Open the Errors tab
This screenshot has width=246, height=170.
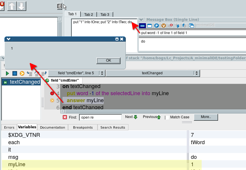click(9, 127)
